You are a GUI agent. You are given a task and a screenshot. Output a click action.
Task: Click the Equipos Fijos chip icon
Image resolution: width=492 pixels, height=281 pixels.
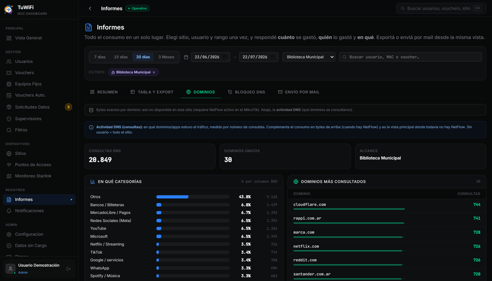(x=9, y=84)
